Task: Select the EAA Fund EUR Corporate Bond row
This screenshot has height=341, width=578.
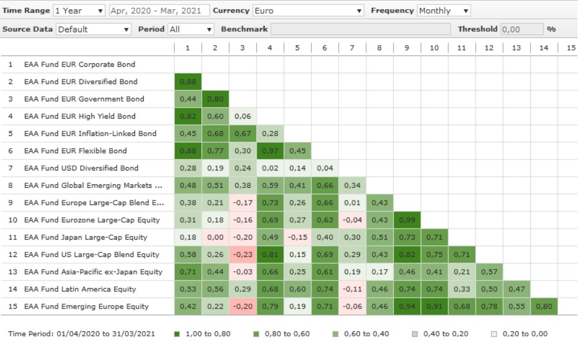Action: [80, 65]
